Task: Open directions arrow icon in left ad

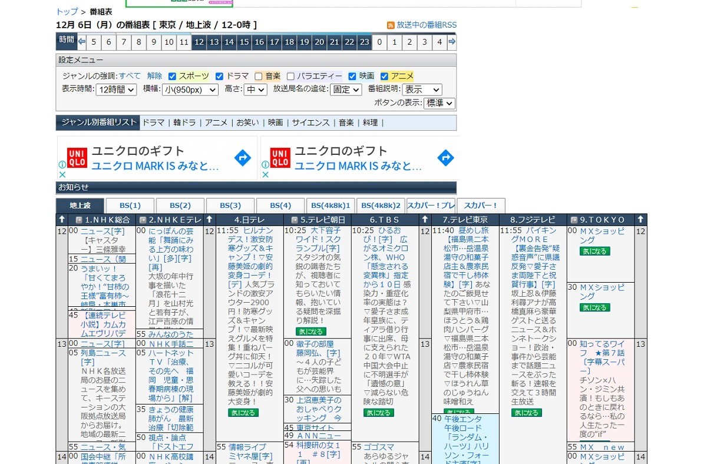Action: pyautogui.click(x=243, y=158)
